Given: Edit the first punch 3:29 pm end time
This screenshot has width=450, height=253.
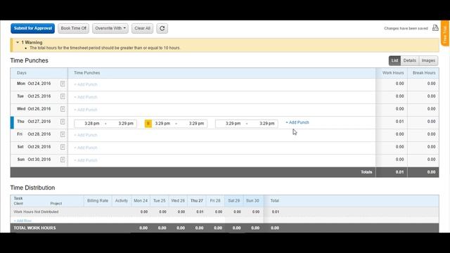Looking at the screenshot, I should (x=126, y=124).
